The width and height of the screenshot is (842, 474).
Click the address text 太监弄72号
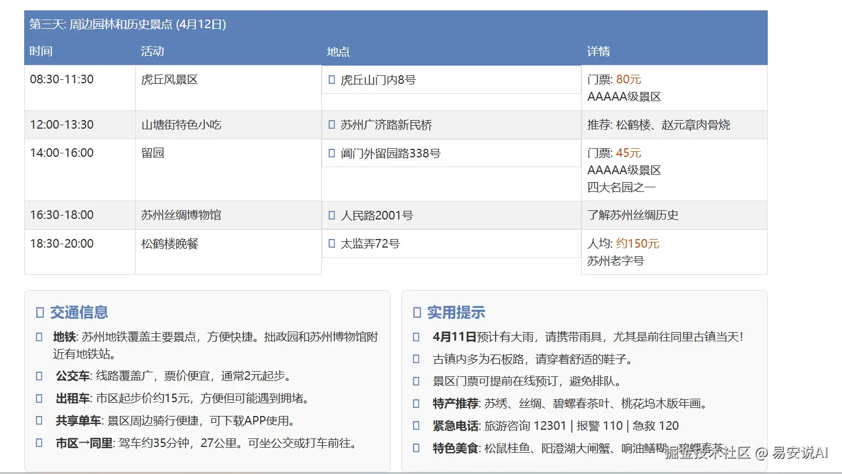(x=370, y=244)
